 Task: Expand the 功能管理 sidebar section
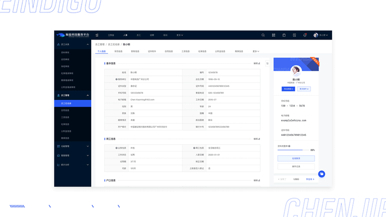pyautogui.click(x=88, y=146)
